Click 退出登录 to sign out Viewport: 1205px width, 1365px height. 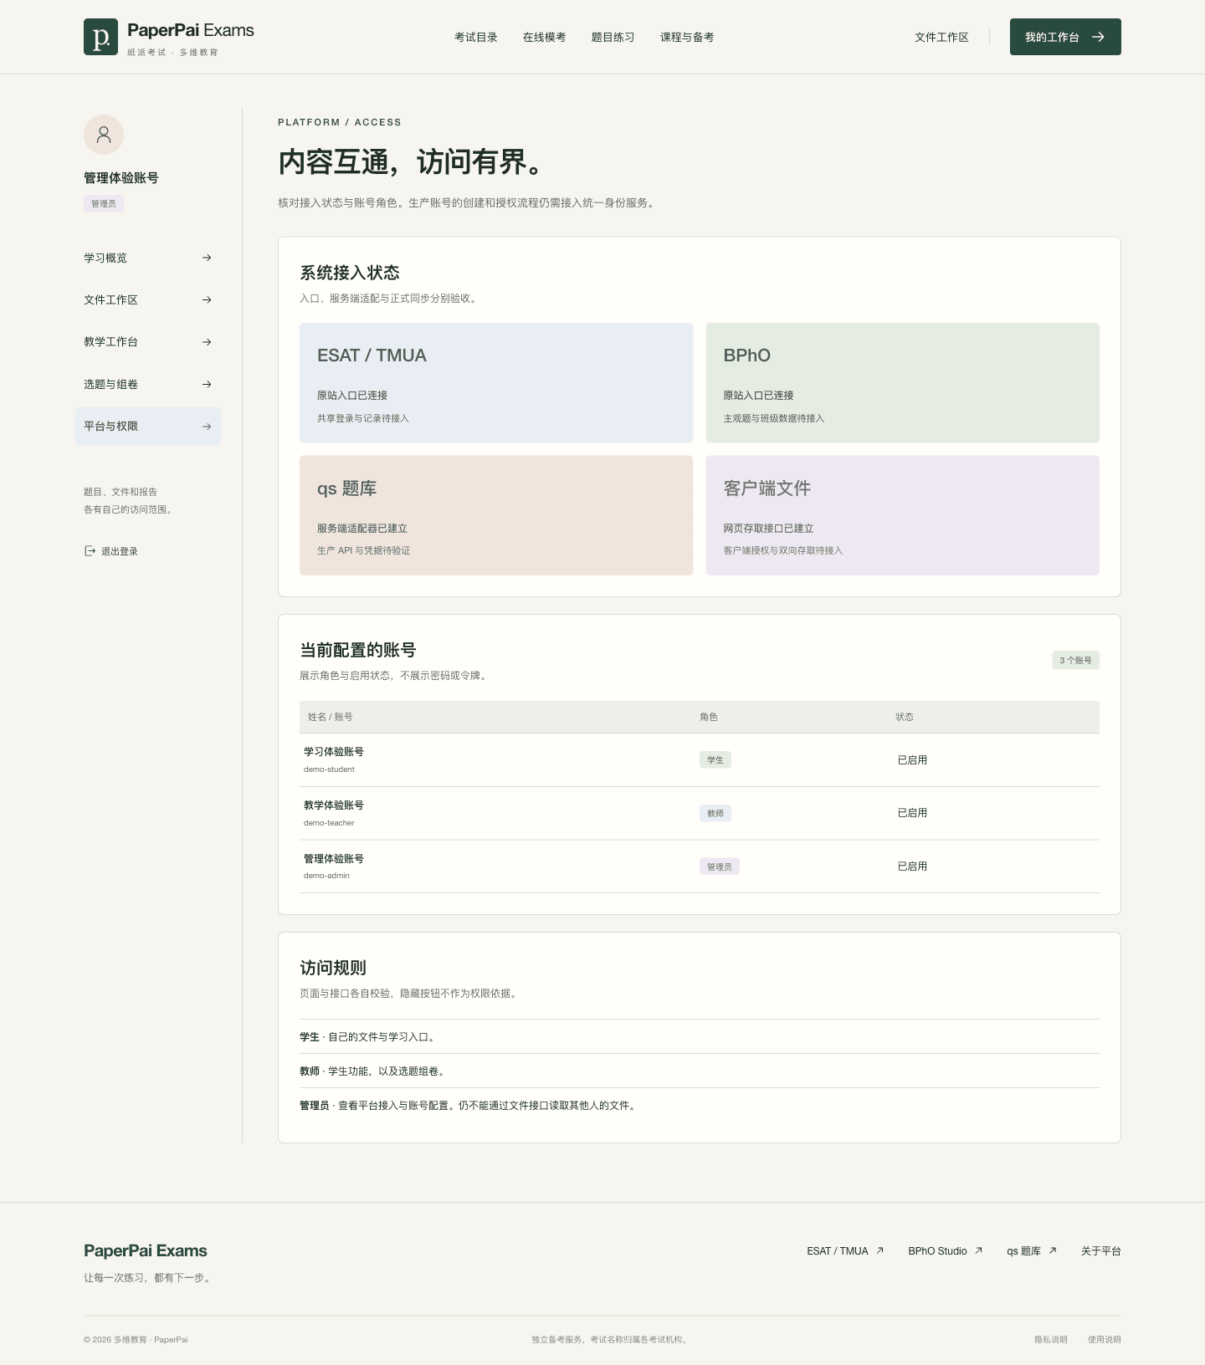pos(111,551)
